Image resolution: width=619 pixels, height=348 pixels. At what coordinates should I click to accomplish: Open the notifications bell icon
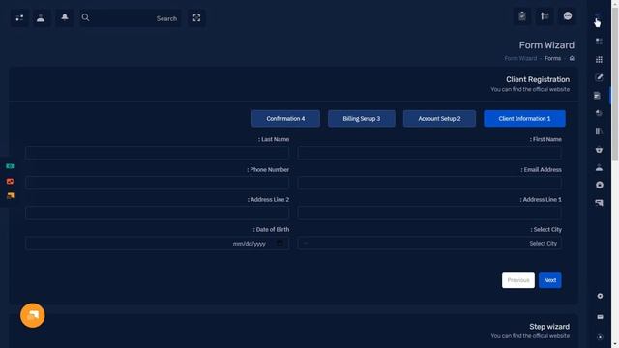coord(65,17)
